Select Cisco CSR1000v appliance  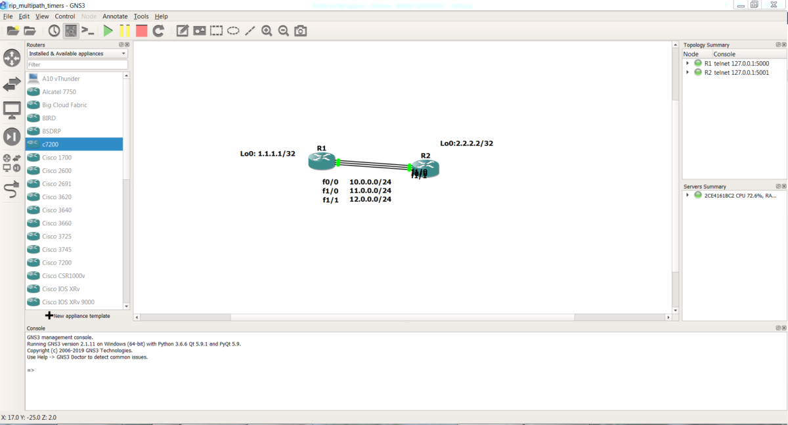coord(74,276)
